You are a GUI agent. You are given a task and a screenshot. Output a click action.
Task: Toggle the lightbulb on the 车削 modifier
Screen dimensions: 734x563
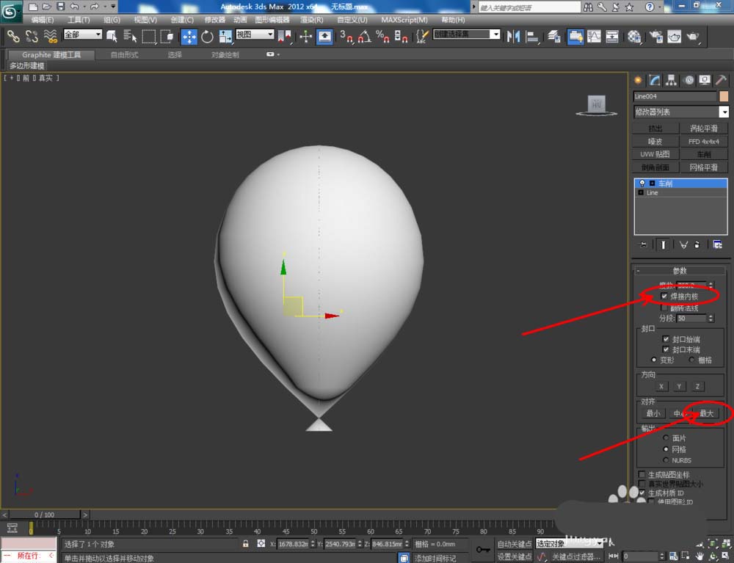pos(642,184)
